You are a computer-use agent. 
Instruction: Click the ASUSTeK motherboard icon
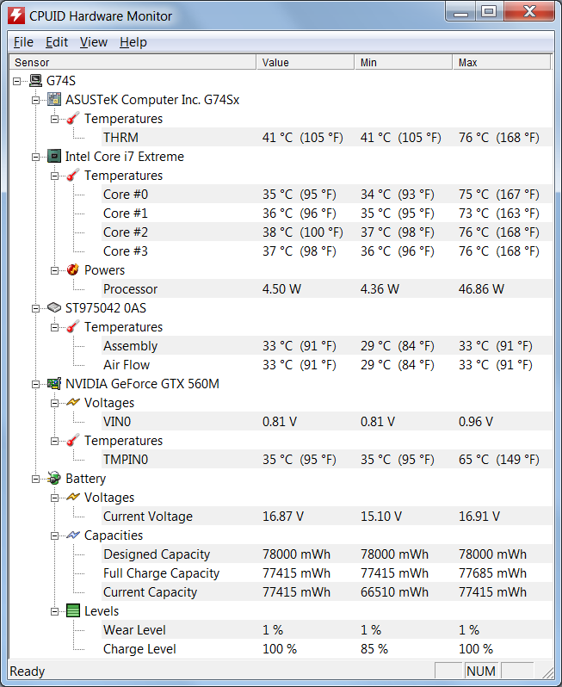point(54,100)
